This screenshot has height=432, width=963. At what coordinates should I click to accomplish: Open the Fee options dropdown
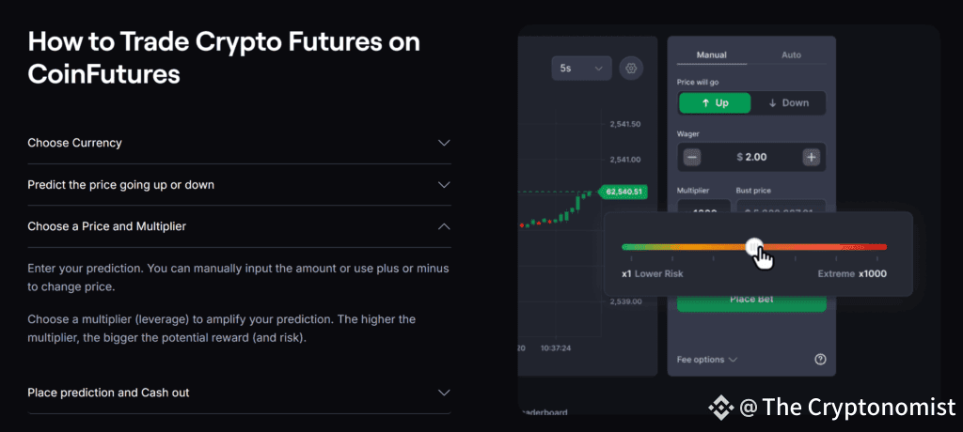pos(707,360)
